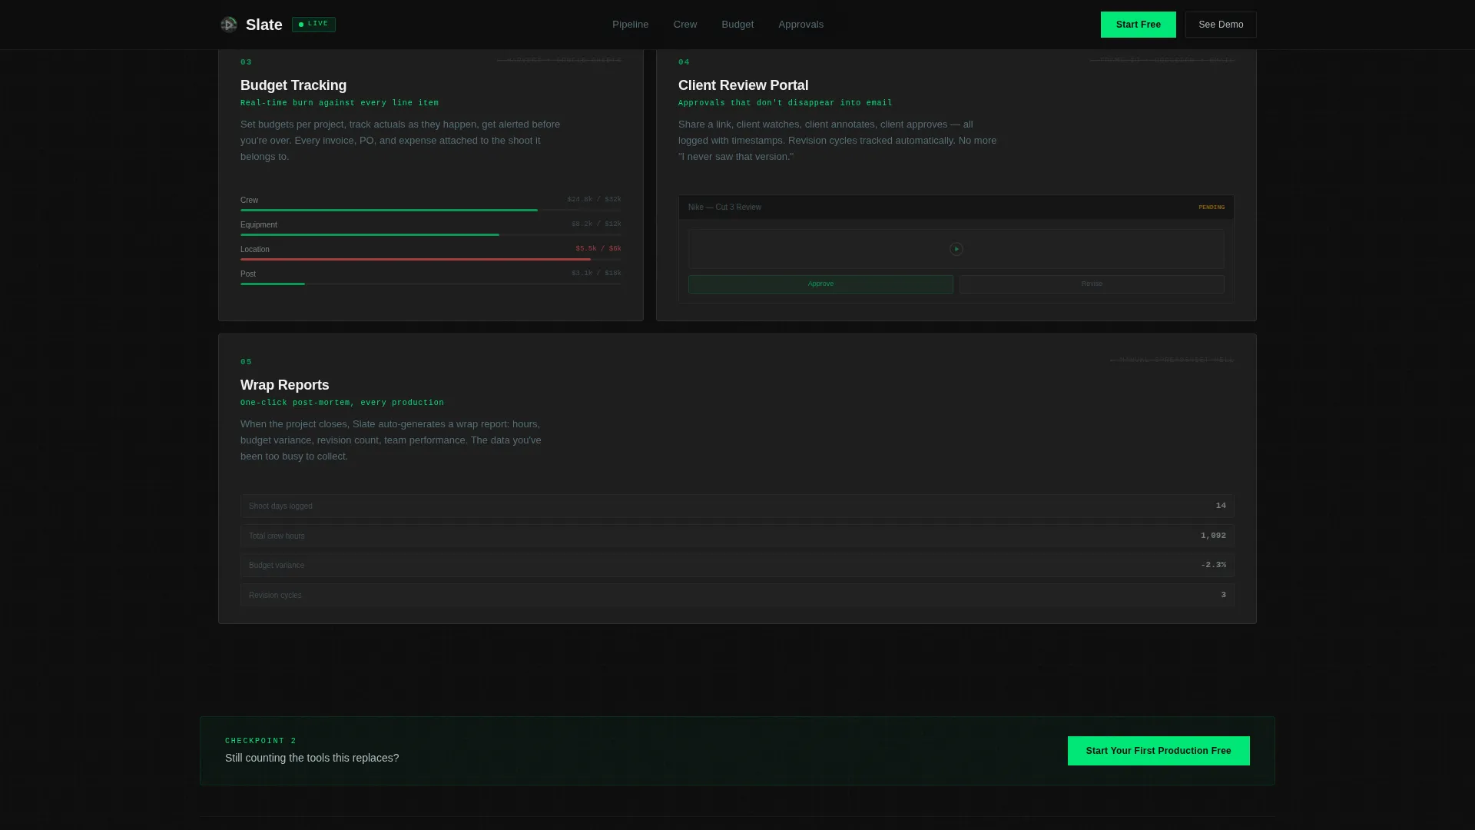Play the Nike Cut 3 Review video

pos(956,249)
